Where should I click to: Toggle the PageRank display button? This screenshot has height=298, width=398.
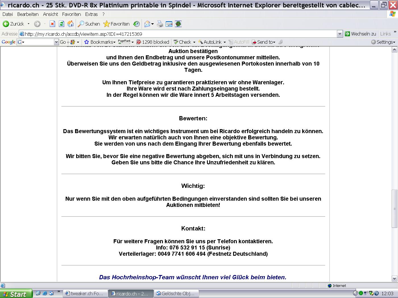pos(124,42)
